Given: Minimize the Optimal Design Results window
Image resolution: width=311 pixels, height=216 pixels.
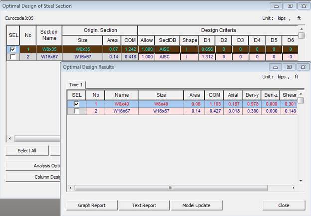Looking at the screenshot, I should click(x=276, y=67).
